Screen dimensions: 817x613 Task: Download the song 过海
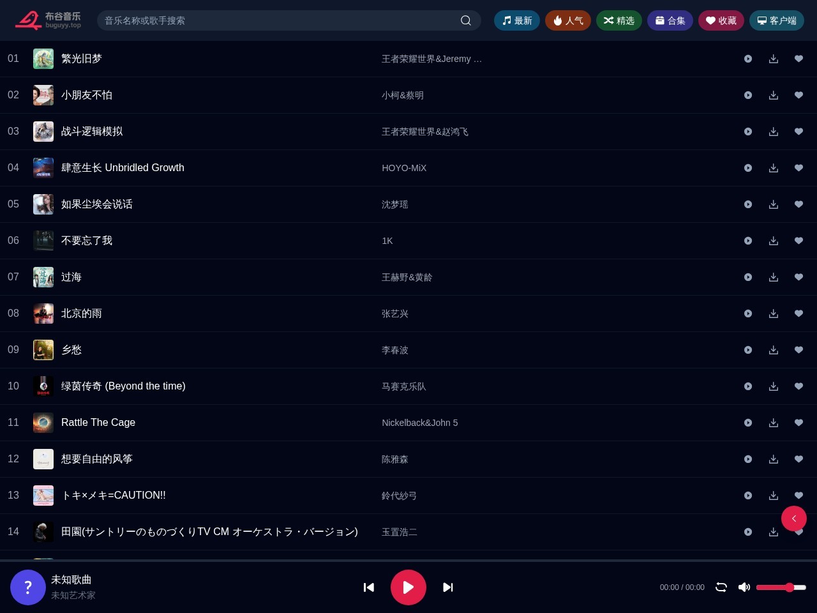pyautogui.click(x=774, y=277)
